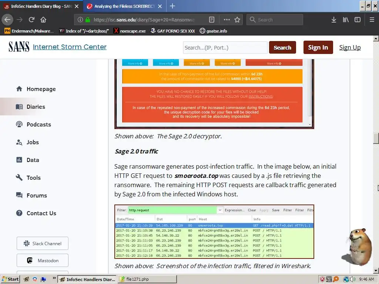Click the scrollbar up arrow

click(376, 38)
